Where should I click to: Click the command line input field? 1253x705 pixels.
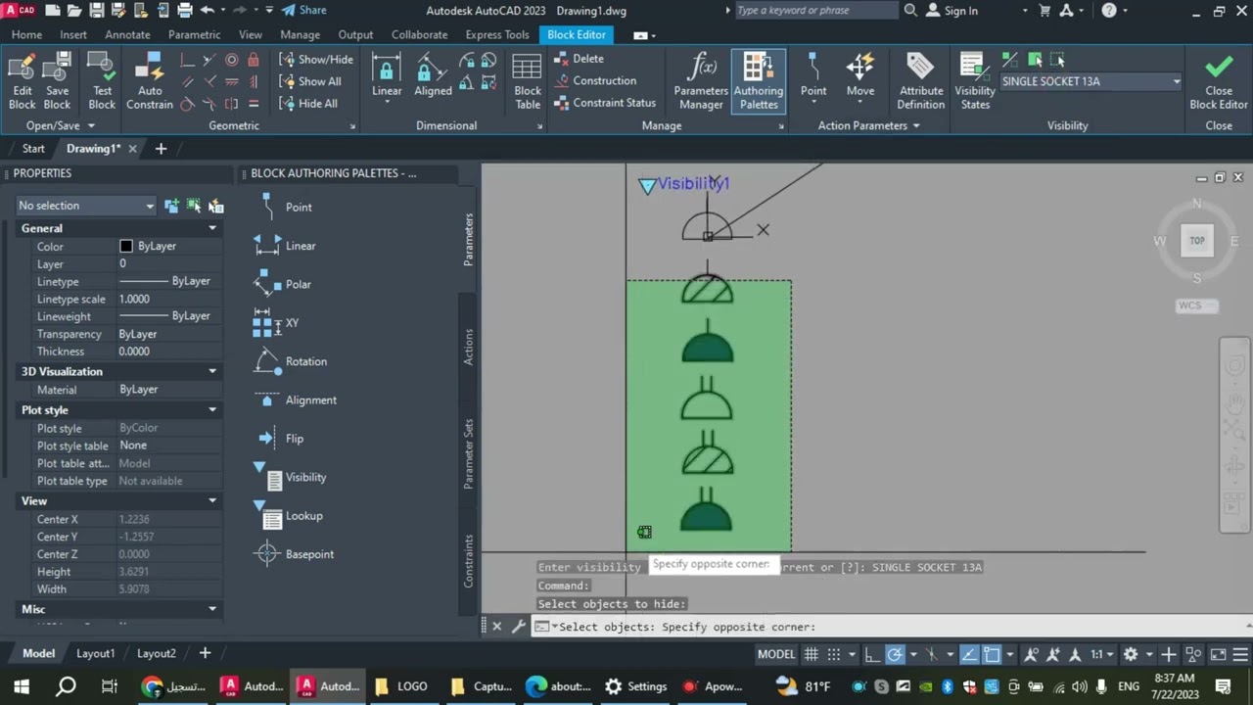click(891, 627)
